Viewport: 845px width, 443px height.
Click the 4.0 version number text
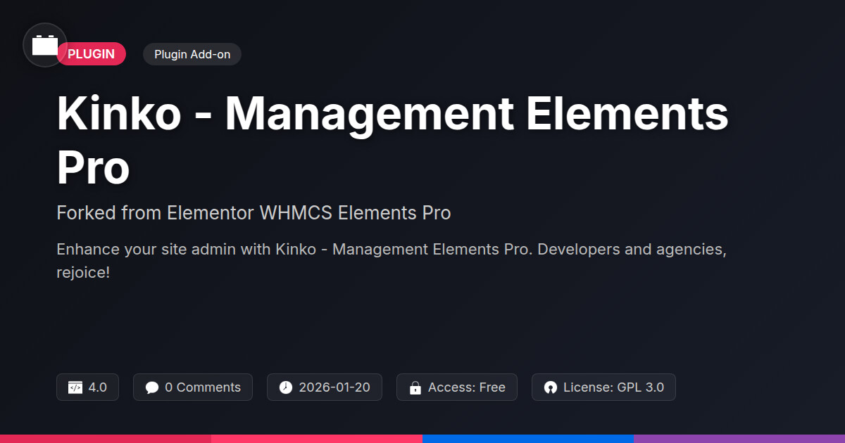click(98, 387)
